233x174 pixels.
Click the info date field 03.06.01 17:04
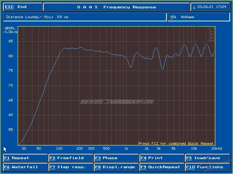pyautogui.click(x=210, y=7)
